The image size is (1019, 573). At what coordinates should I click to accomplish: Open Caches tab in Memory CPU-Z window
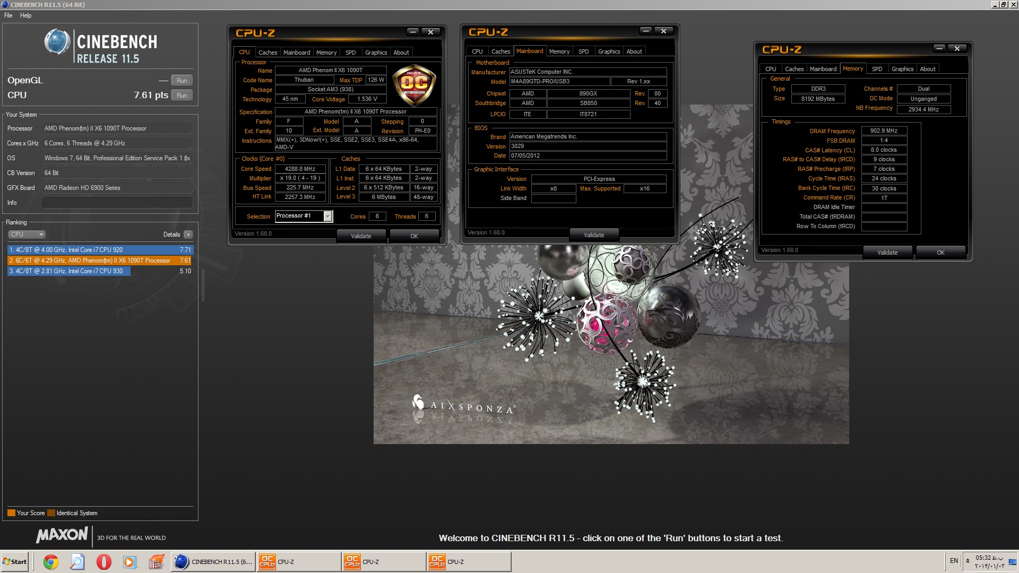(x=794, y=69)
